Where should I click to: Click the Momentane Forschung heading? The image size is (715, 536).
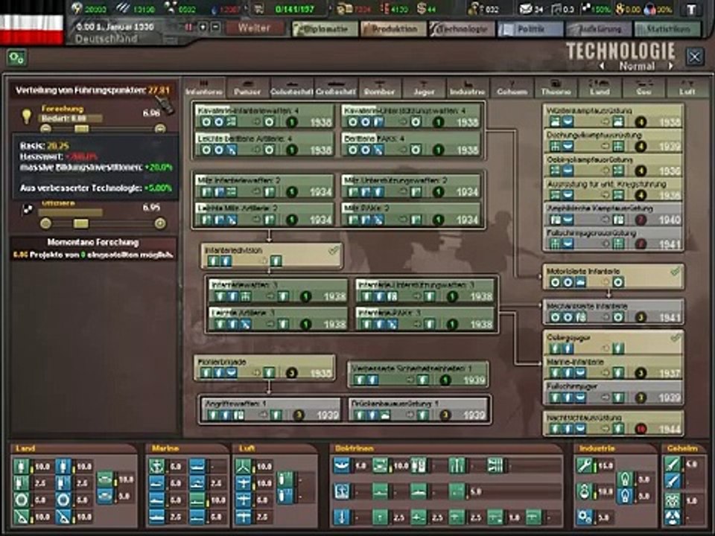point(93,243)
